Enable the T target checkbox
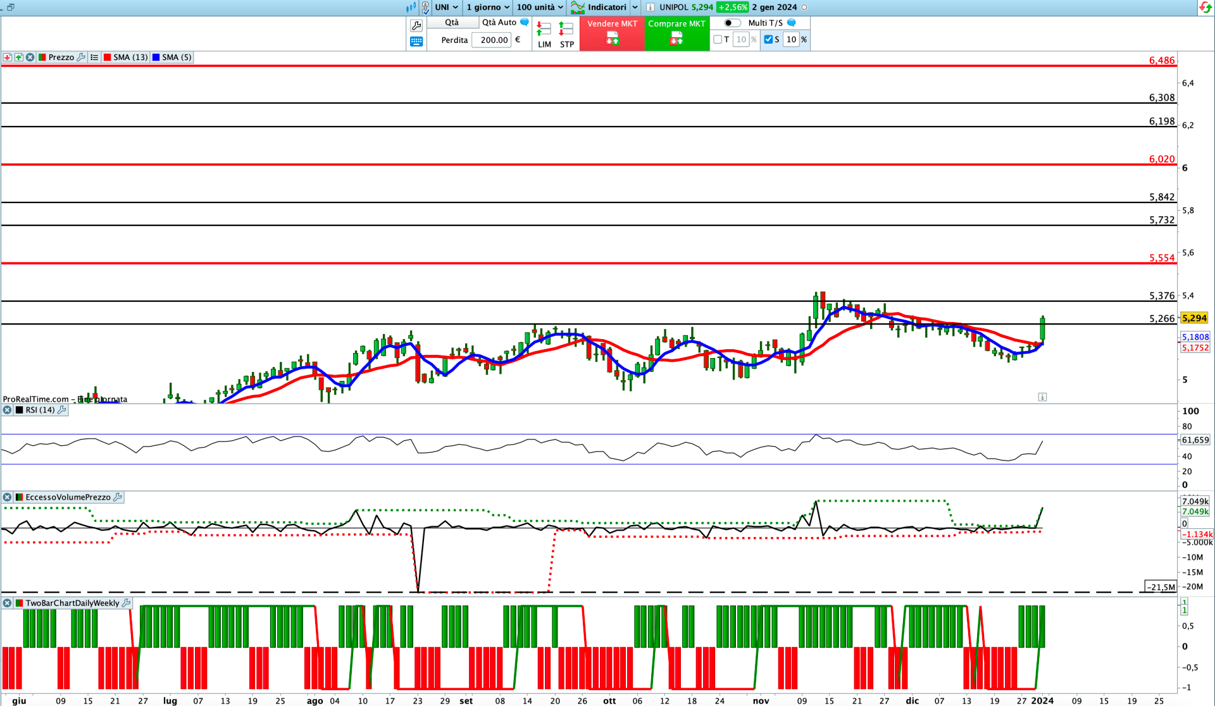1215x706 pixels. [x=718, y=39]
